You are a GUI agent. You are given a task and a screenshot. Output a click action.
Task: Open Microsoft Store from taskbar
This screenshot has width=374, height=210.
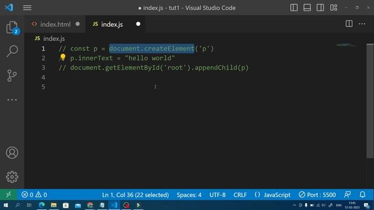[66, 205]
